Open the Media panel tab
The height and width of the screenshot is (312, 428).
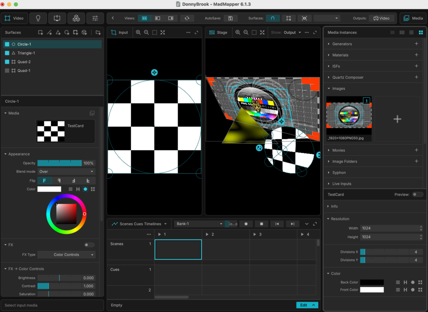(413, 18)
